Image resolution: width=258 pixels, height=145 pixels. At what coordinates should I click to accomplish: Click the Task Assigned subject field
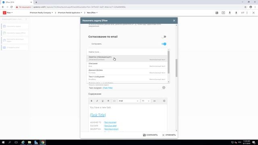coord(124,88)
